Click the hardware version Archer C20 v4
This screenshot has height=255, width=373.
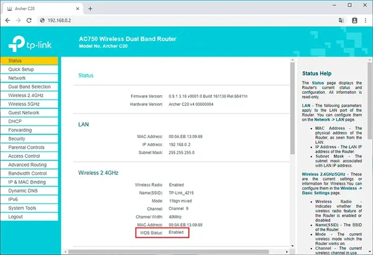tap(191, 104)
